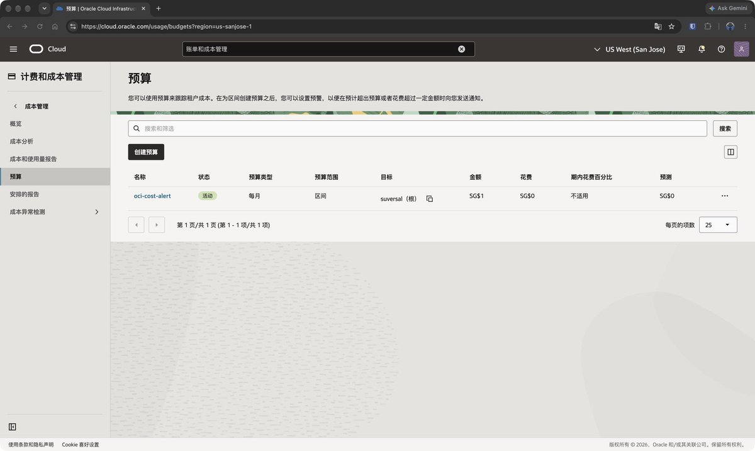Copy the suversal target compartment ID
Screen dimensions: 755x451
(430, 199)
